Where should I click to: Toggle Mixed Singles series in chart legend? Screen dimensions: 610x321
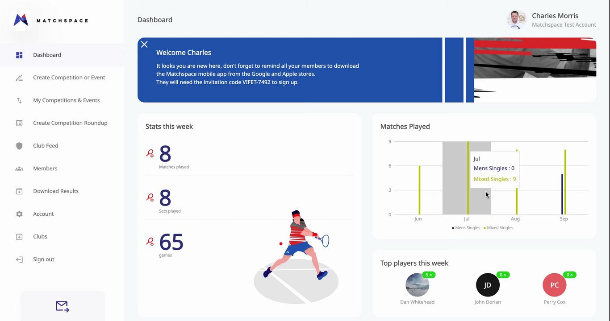pyautogui.click(x=498, y=228)
